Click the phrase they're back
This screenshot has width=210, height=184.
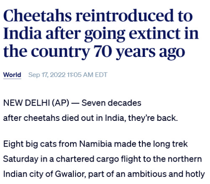(153, 118)
